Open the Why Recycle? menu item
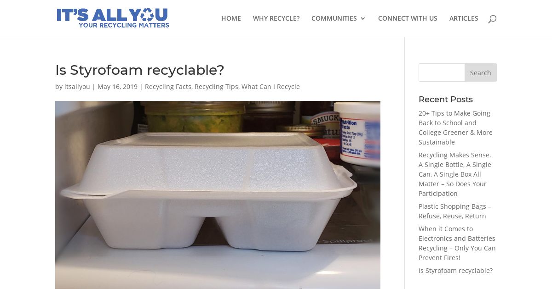 click(276, 18)
